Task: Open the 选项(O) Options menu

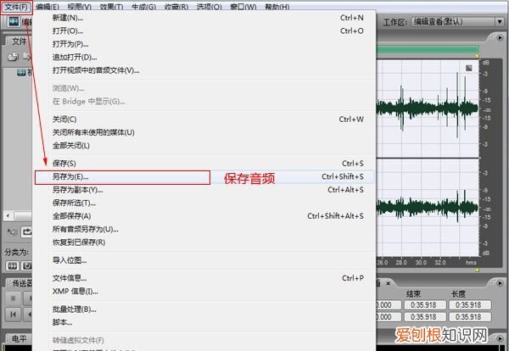Action: pyautogui.click(x=210, y=7)
